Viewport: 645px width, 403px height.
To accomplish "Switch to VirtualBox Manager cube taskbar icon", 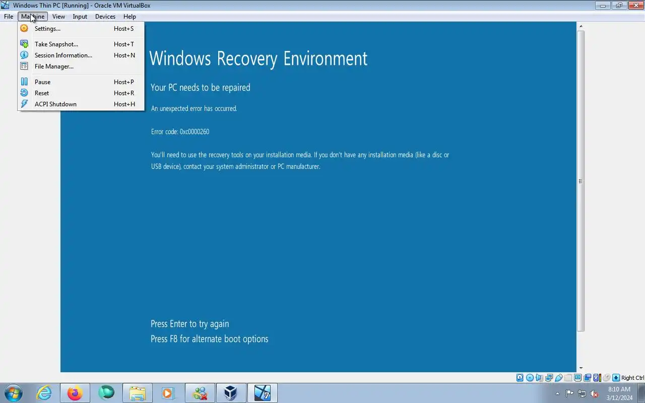I will coord(231,393).
